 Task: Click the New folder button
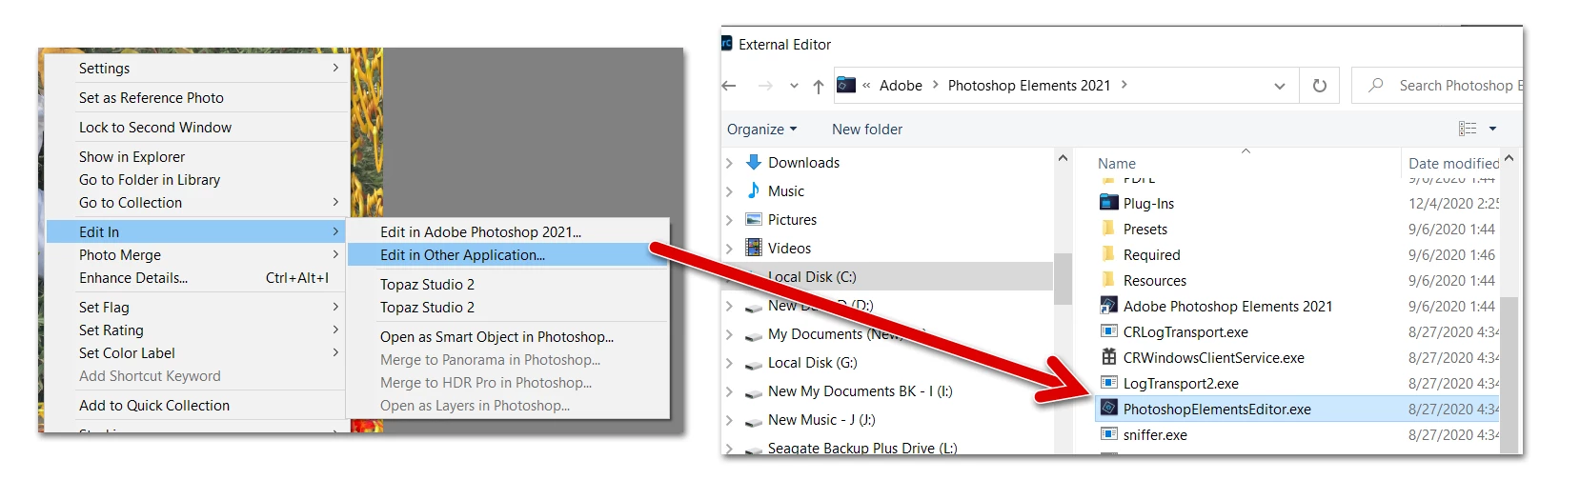point(867,130)
